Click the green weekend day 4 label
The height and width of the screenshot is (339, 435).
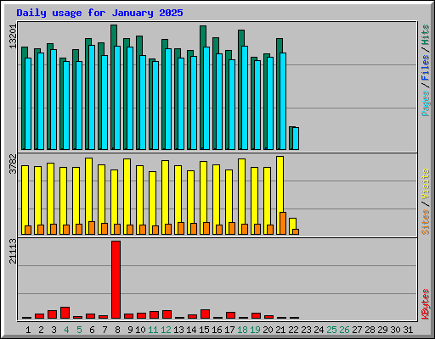66,330
